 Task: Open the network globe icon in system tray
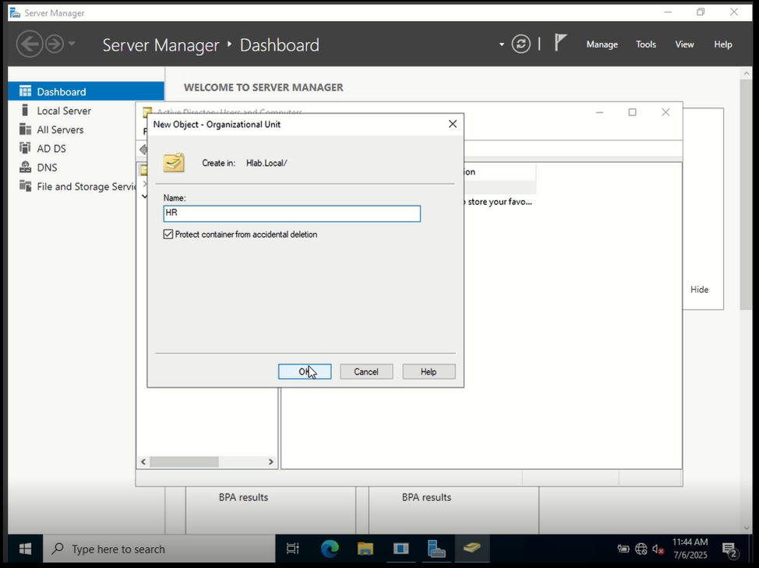pos(641,549)
